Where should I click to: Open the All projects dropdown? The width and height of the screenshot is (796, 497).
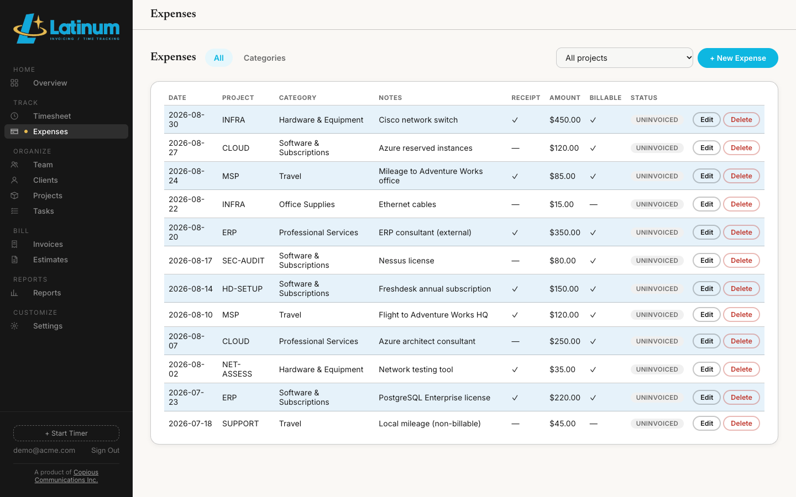coord(625,58)
